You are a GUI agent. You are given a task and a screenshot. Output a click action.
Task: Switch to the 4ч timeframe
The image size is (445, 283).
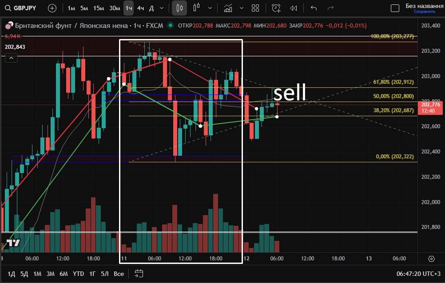point(140,8)
